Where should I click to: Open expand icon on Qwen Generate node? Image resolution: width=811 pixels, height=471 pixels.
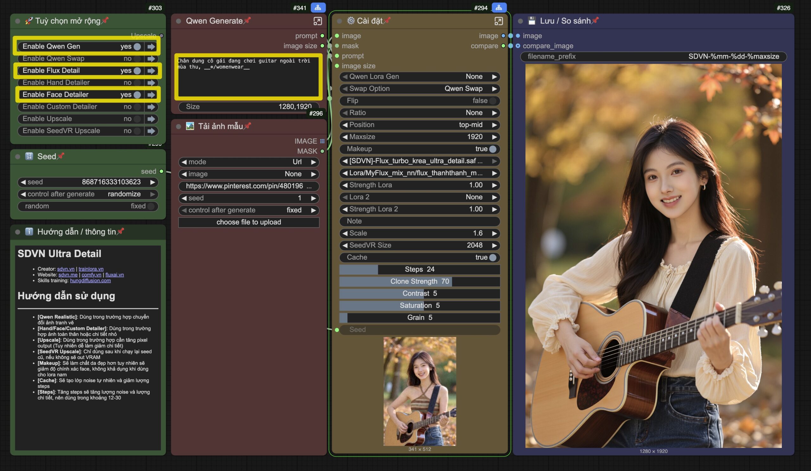point(317,21)
